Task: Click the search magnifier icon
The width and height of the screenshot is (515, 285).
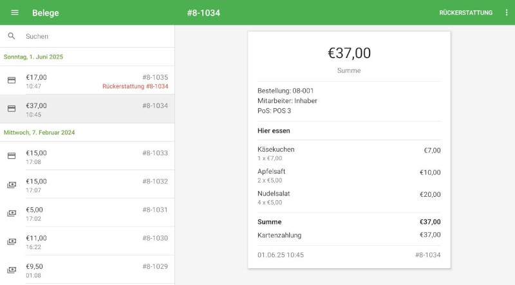Action: pos(12,37)
